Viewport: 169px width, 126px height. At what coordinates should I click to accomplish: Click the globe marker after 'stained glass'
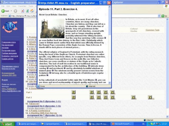[x=53, y=71]
